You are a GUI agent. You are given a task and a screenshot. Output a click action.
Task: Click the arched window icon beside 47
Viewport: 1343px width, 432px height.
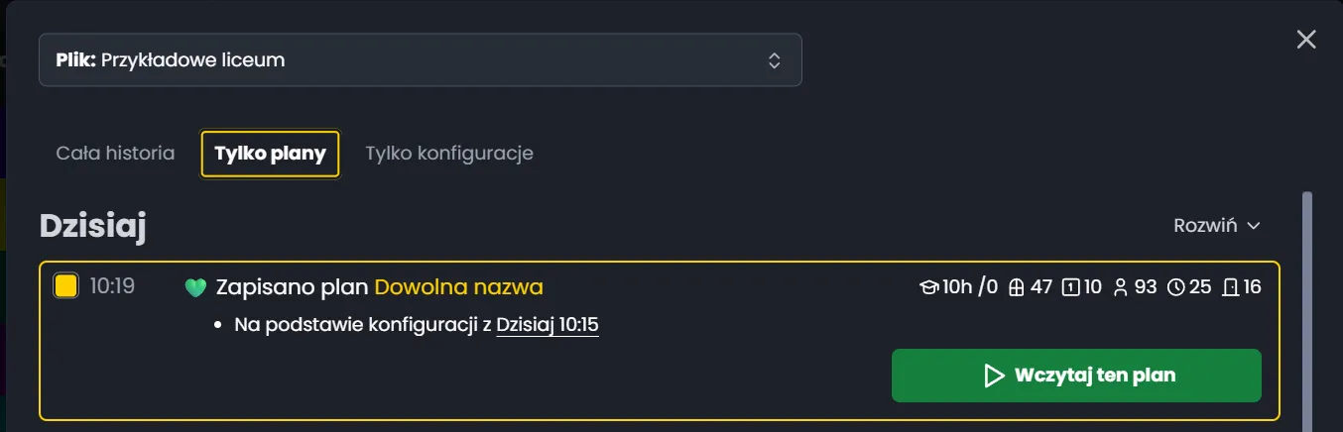(1015, 287)
